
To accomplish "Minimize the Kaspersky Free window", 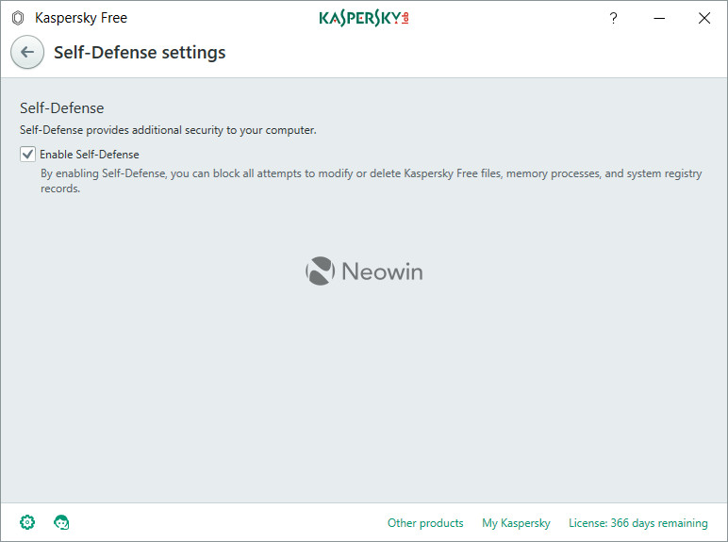I will 659,18.
